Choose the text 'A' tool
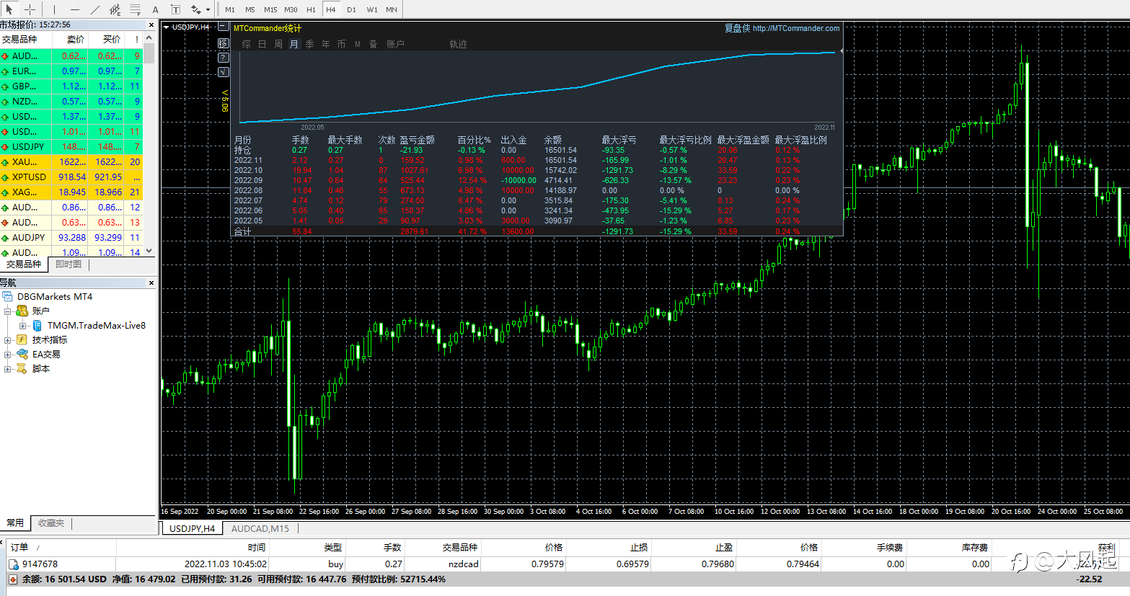 (x=155, y=9)
